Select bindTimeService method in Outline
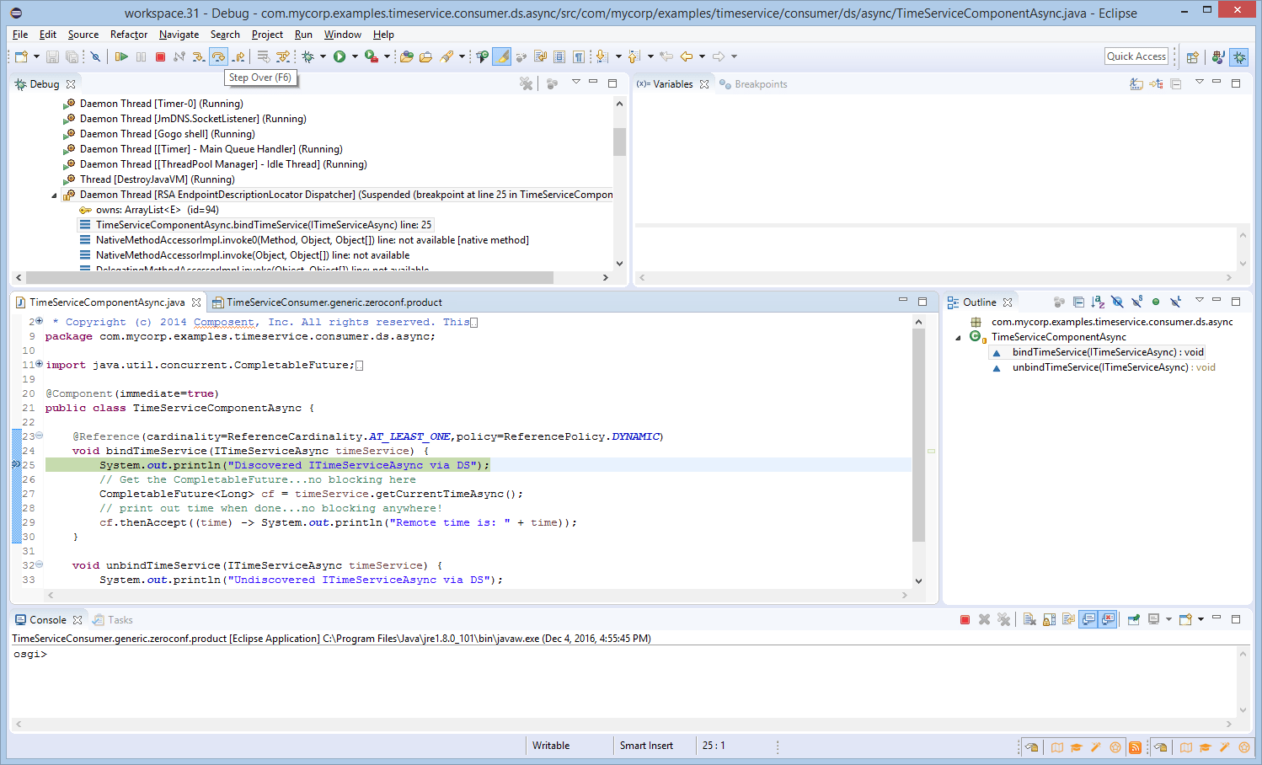 click(x=1098, y=352)
